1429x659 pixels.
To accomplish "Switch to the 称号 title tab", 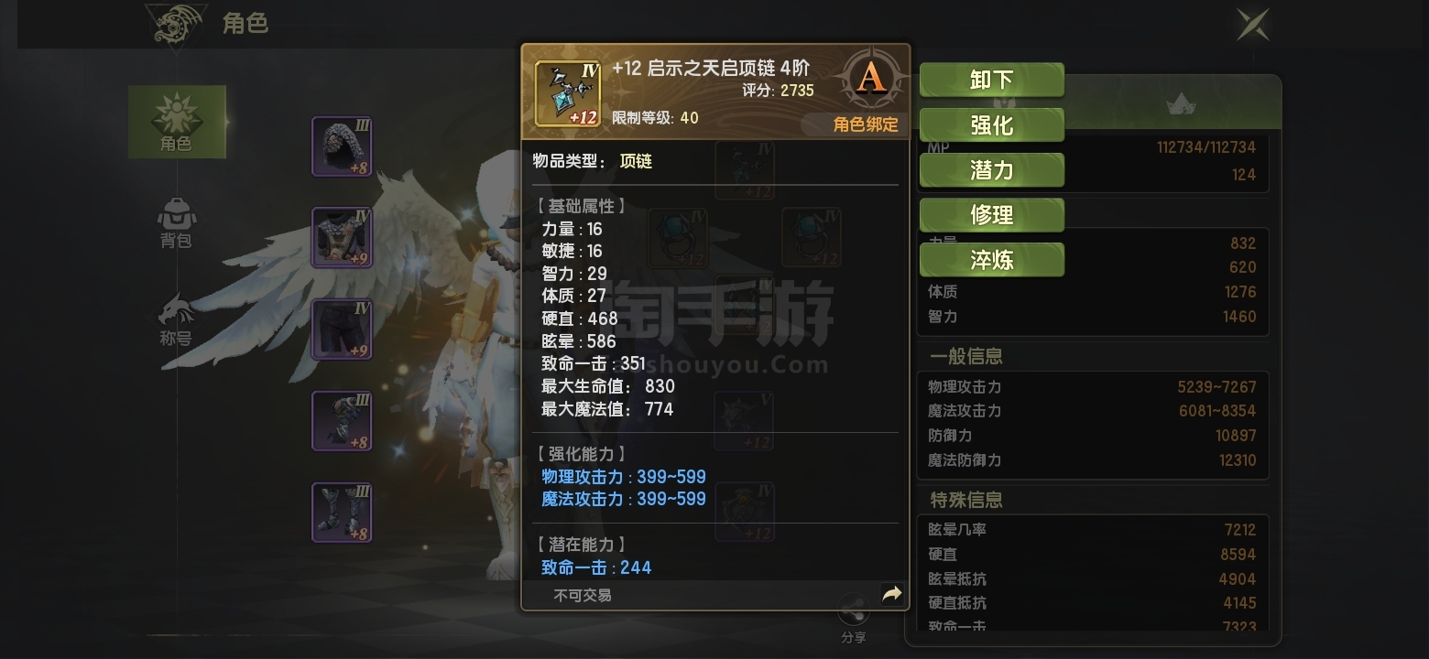I will click(x=176, y=320).
